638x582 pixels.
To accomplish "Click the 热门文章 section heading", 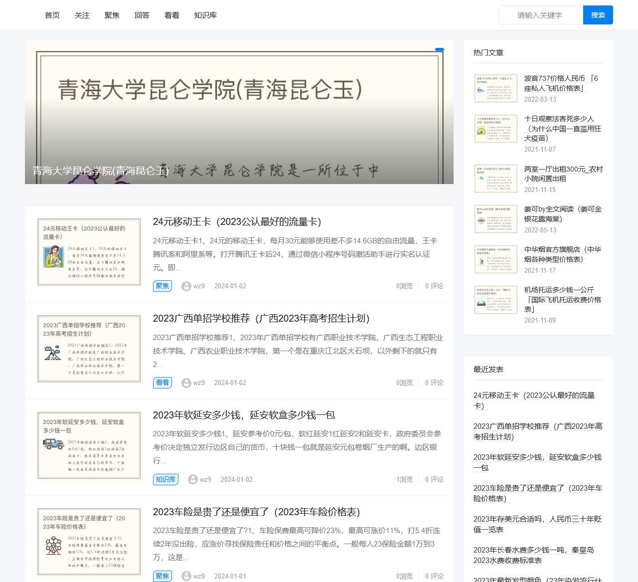I will [488, 52].
